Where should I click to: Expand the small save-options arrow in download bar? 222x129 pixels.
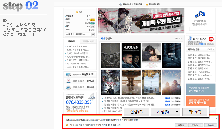click(202, 125)
